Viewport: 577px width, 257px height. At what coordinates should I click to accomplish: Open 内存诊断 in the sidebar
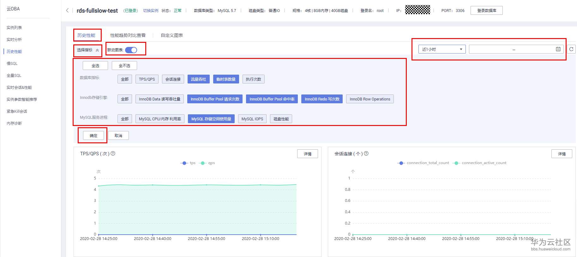click(14, 123)
